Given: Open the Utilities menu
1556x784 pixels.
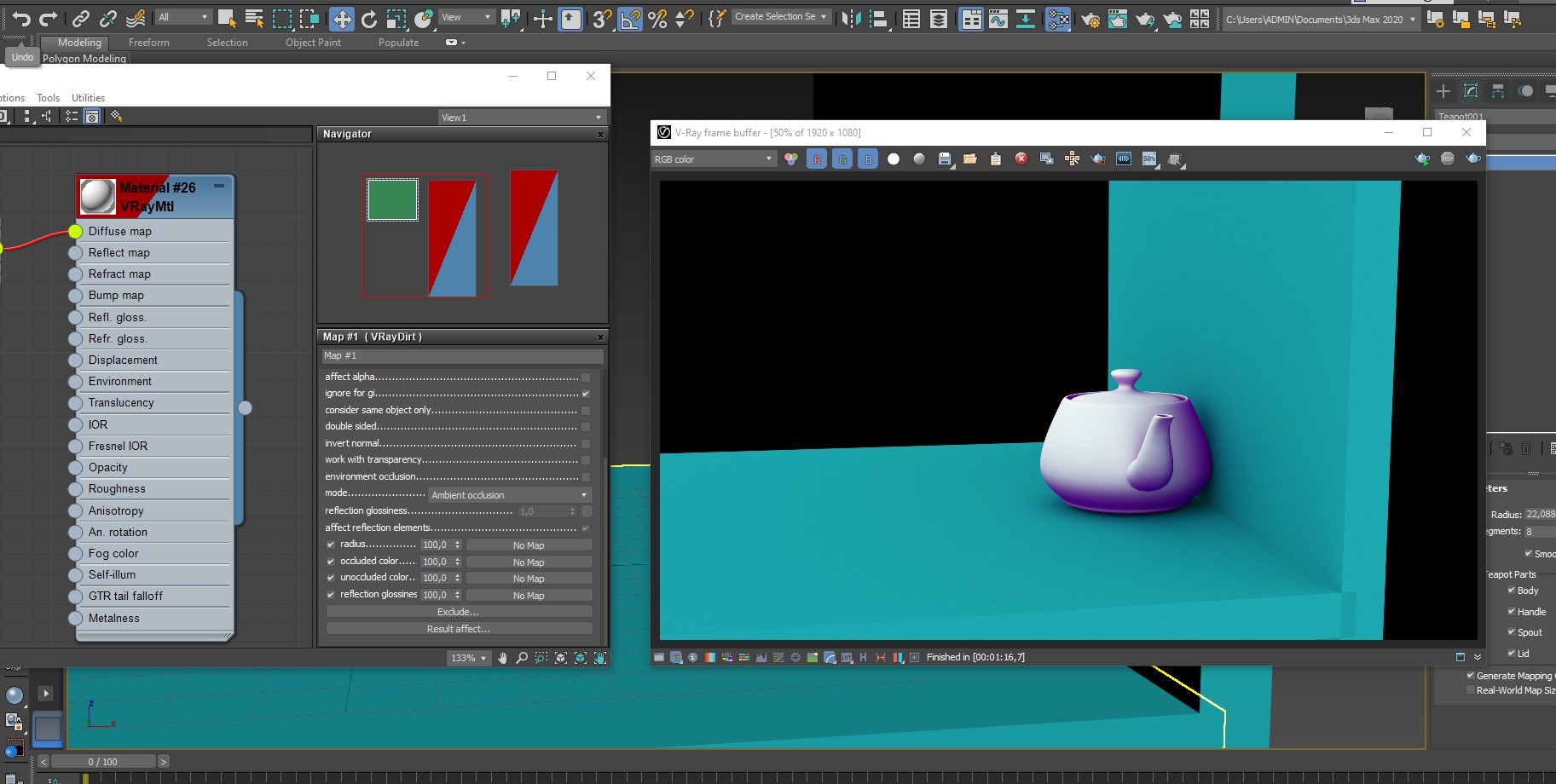Looking at the screenshot, I should click(x=88, y=98).
